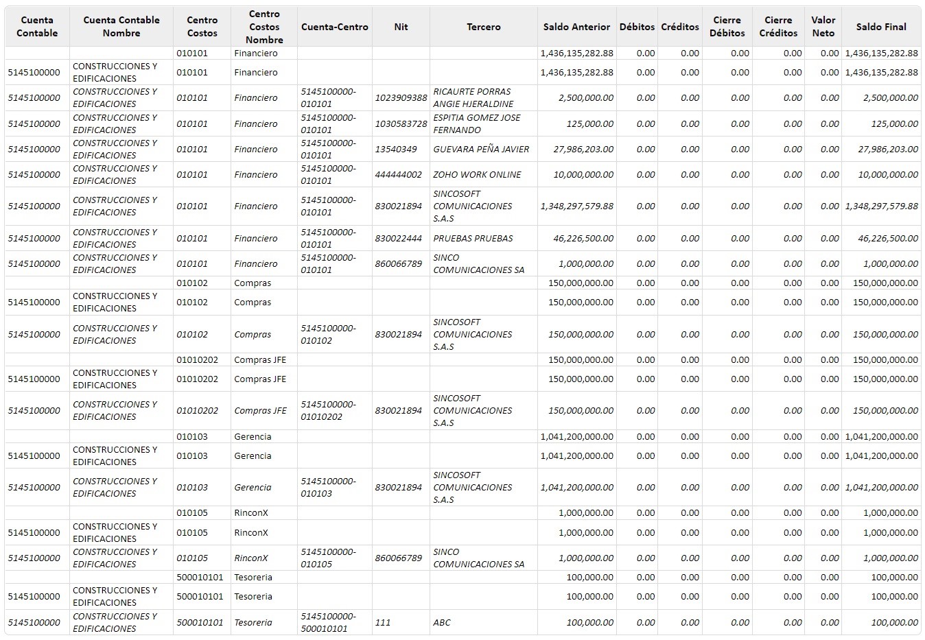This screenshot has width=925, height=640.
Task: Click tercero ESPITIA GOMEZ JOSE FERNANDO
Action: (x=477, y=123)
